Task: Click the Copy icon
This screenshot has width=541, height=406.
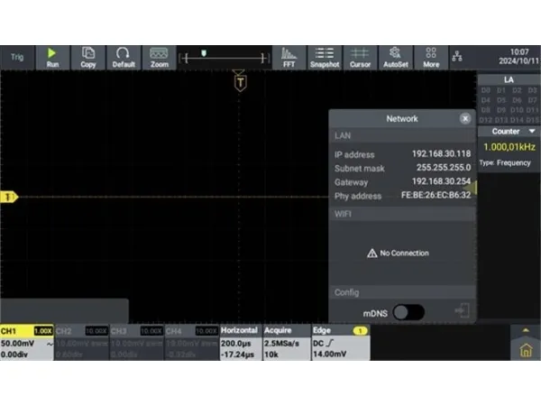Action: (87, 58)
